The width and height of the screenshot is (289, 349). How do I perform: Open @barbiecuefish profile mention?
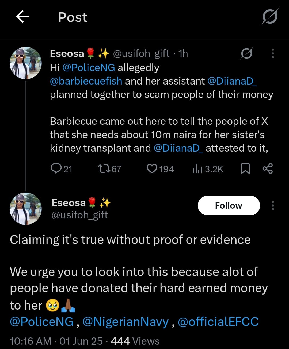(x=86, y=81)
